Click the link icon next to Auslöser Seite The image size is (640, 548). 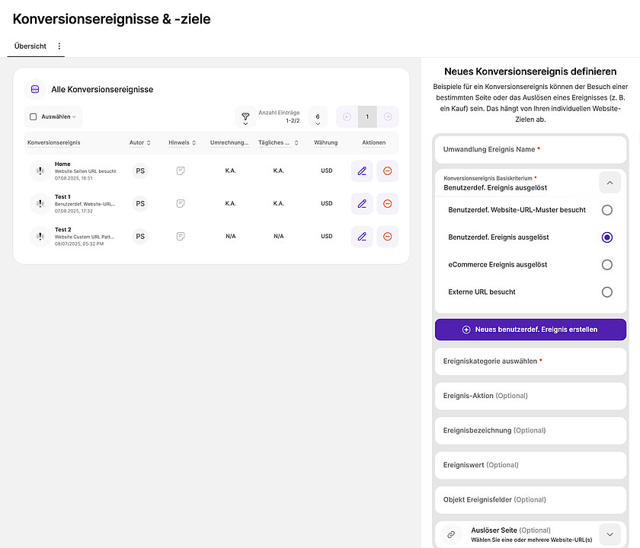(x=450, y=534)
